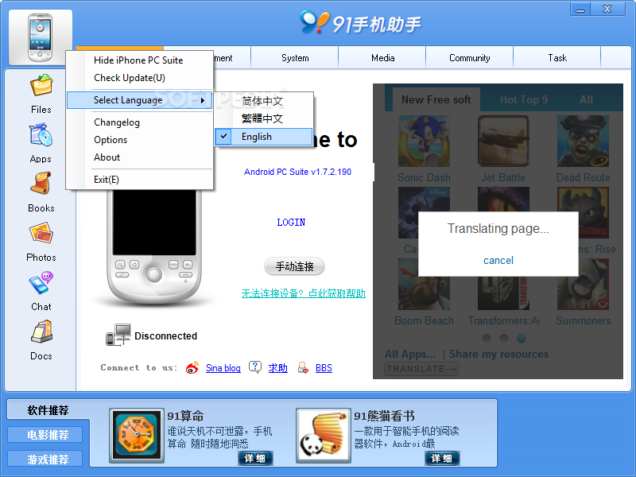Choose Hide iPhone PC Suite menu entry
The height and width of the screenshot is (477, 636).
pos(140,60)
